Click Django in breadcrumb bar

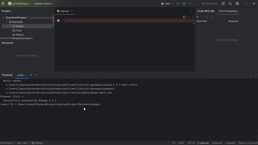point(37,143)
